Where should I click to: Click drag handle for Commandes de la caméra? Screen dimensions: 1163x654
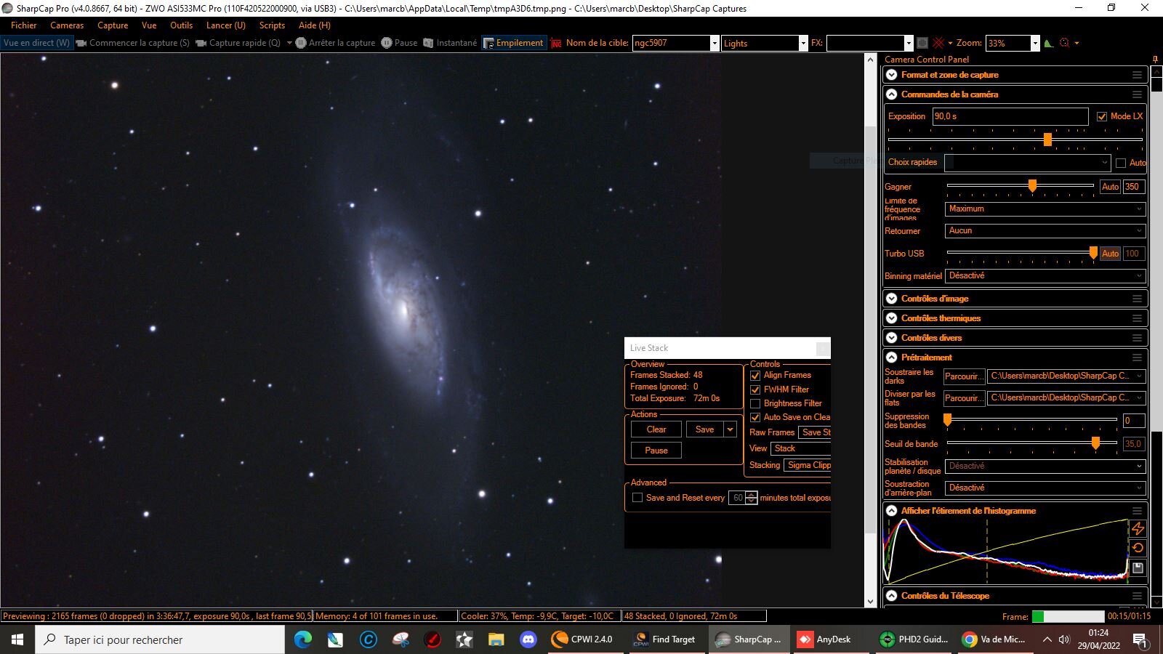1137,94
